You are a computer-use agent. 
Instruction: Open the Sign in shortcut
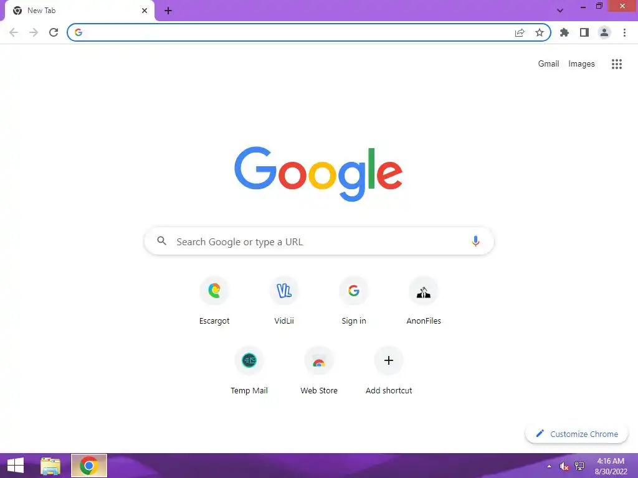pyautogui.click(x=354, y=301)
